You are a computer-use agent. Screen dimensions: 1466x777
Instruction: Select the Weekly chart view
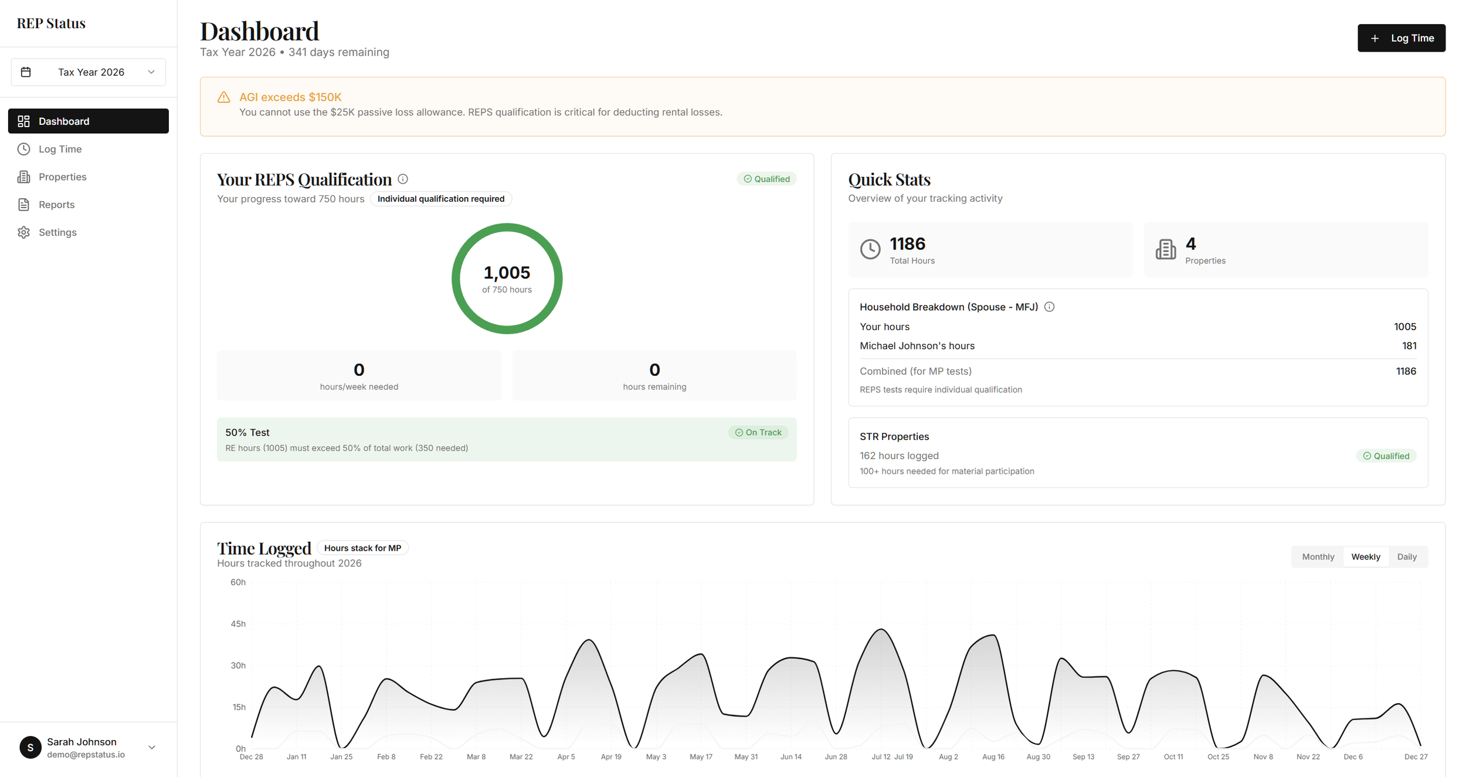1365,557
